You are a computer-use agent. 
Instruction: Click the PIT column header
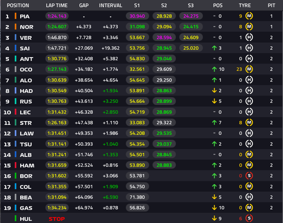tap(271, 5)
